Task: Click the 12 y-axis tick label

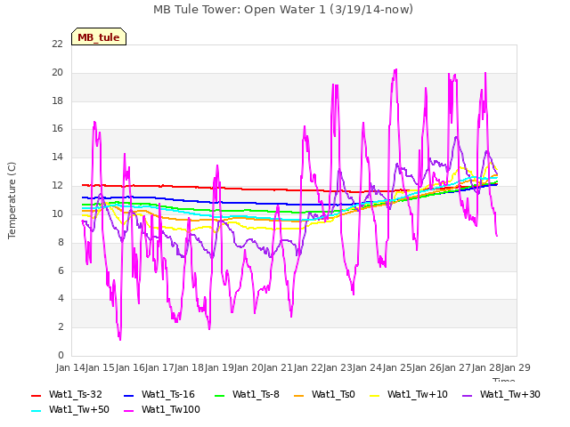Action: coord(57,186)
